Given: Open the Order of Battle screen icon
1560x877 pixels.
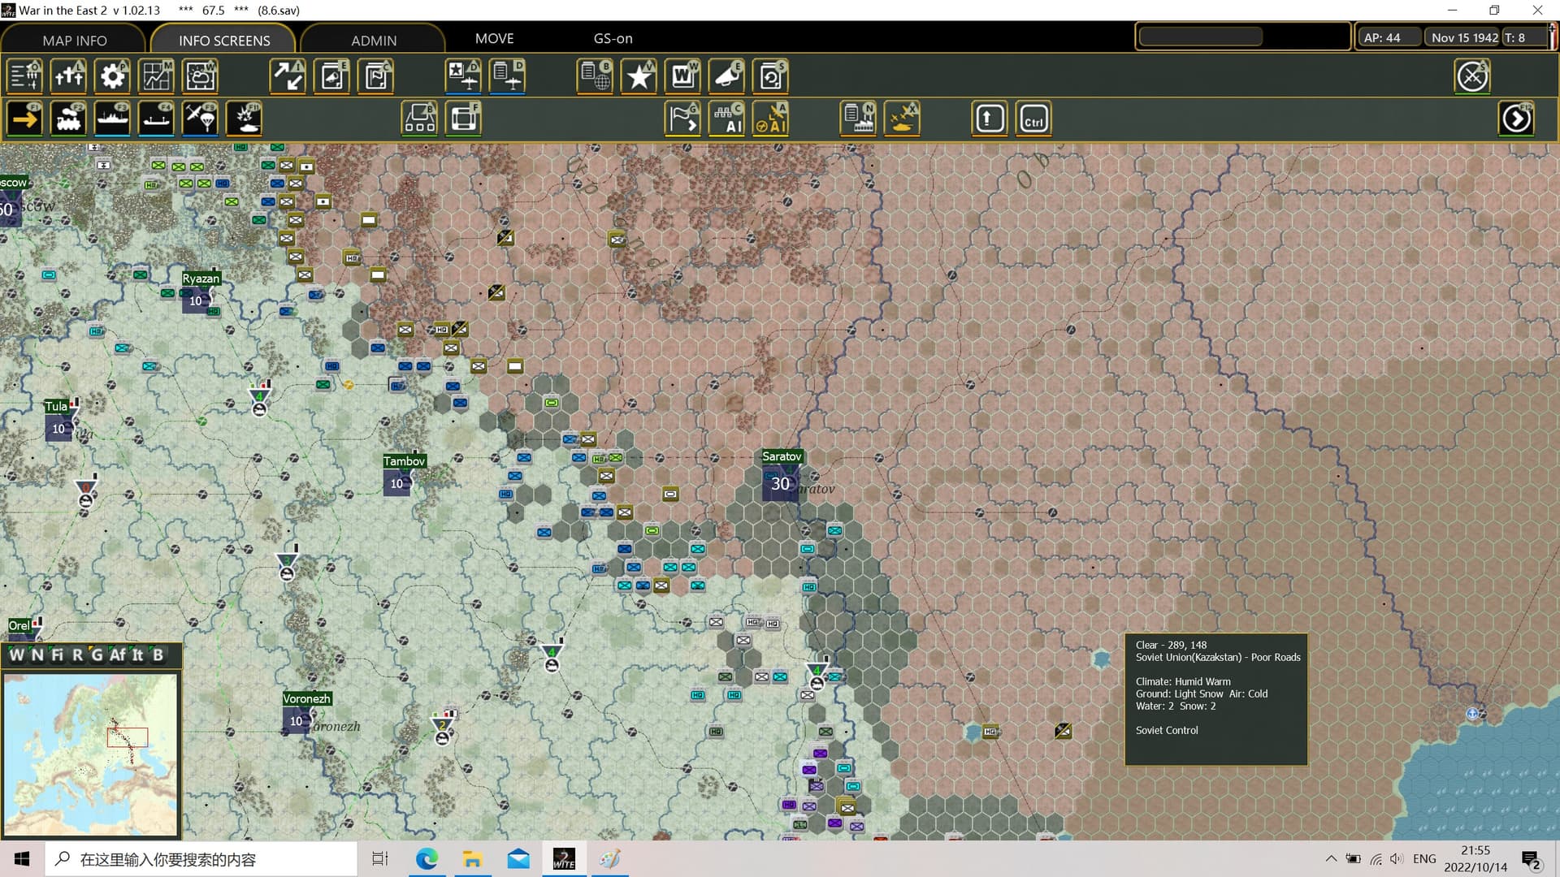Looking at the screenshot, I should pyautogui.click(x=25, y=76).
